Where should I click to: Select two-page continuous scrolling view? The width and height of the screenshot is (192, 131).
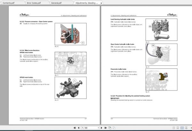(186, 128)
